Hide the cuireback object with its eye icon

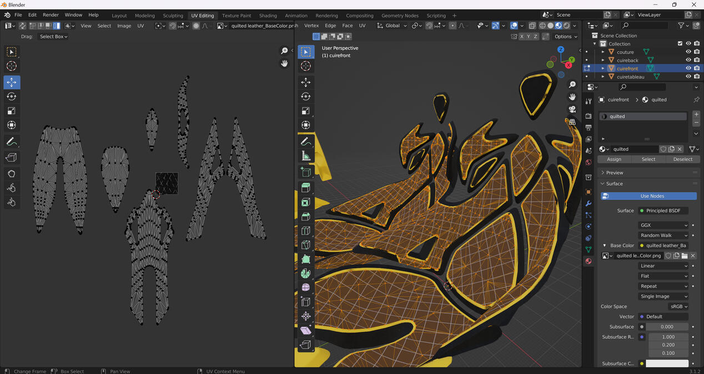(x=688, y=60)
